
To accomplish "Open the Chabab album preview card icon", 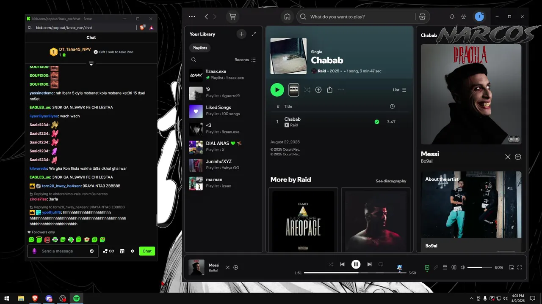I will tap(293, 90).
